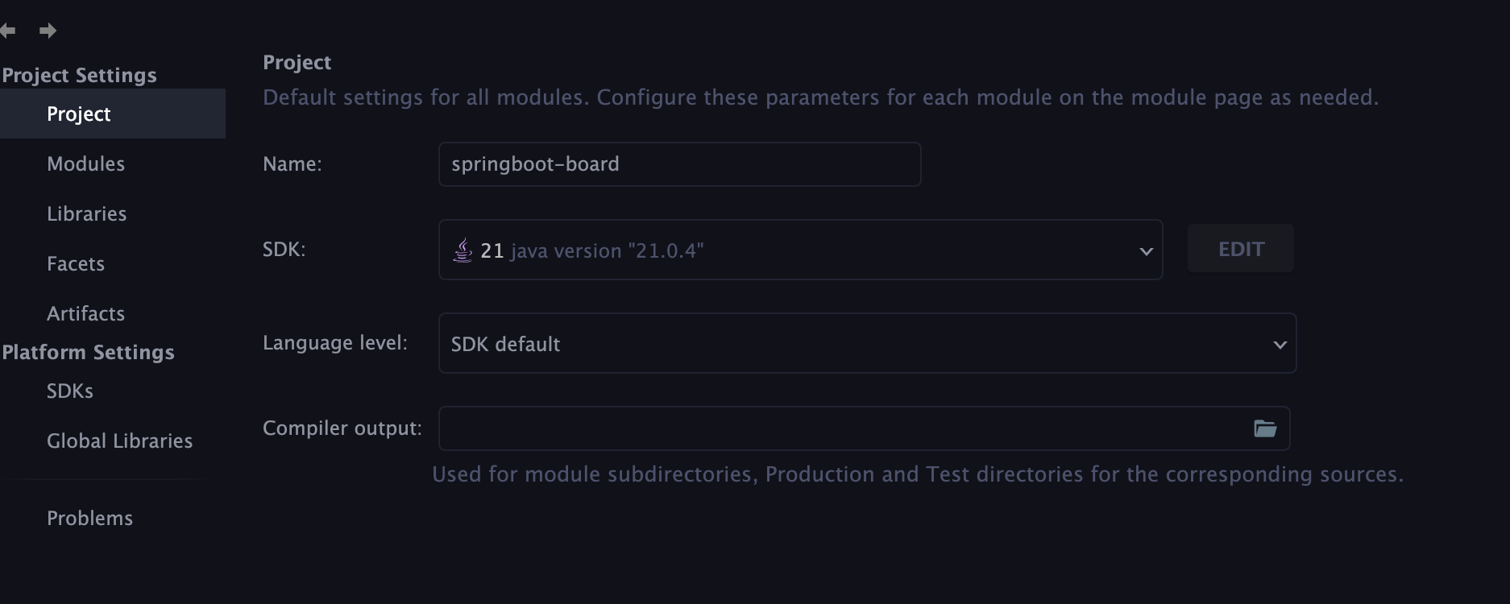This screenshot has width=1510, height=604.
Task: Expand the SDK dropdown chevron
Action: 1146,251
